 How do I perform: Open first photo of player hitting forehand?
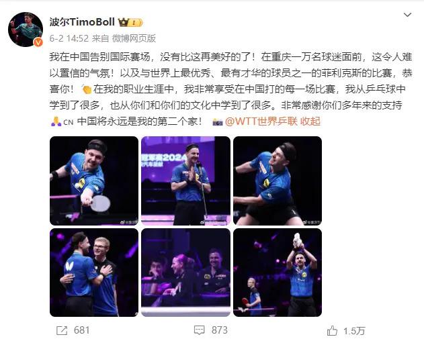pos(94,181)
